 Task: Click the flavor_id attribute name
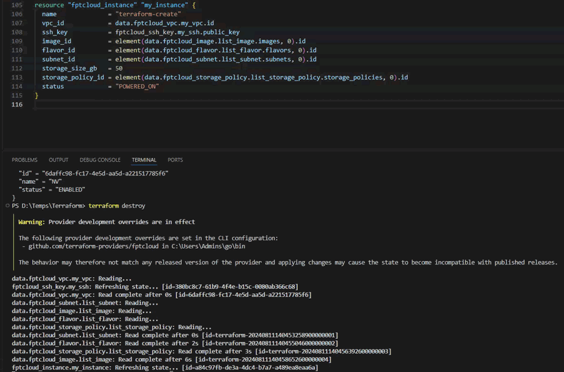(58, 50)
